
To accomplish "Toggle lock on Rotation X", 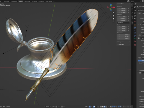I will pos(129,17).
